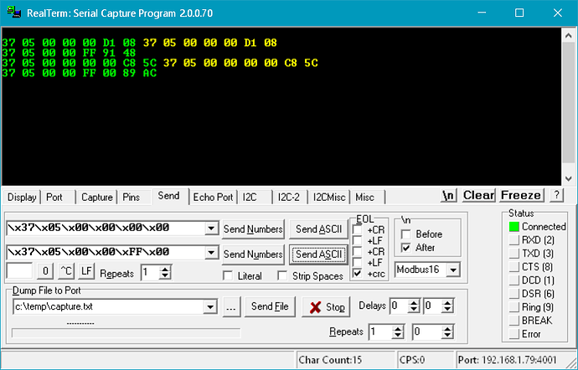This screenshot has height=370, width=578.
Task: Click the Send File button
Action: 270,306
